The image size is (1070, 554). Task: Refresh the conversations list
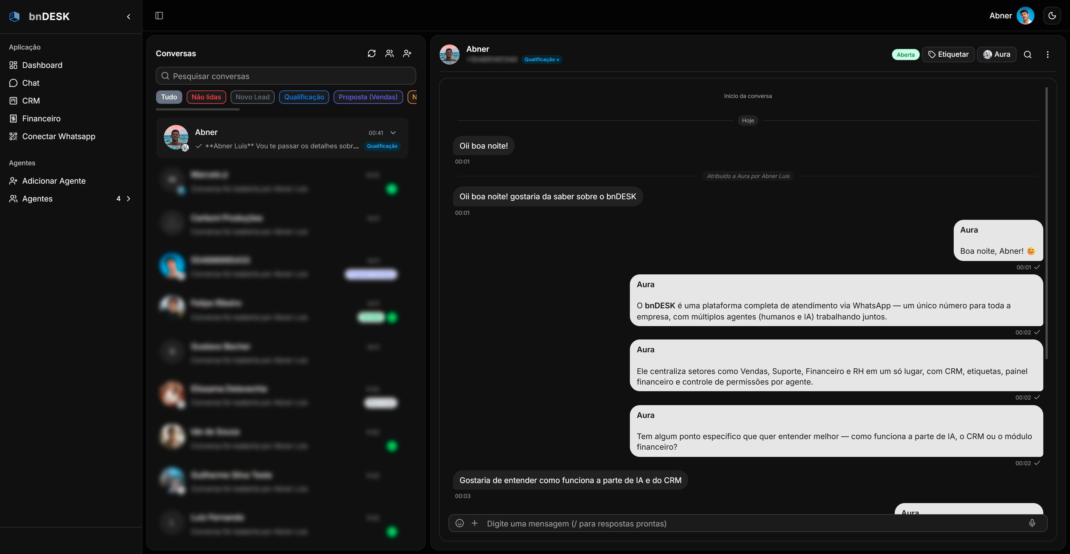371,54
